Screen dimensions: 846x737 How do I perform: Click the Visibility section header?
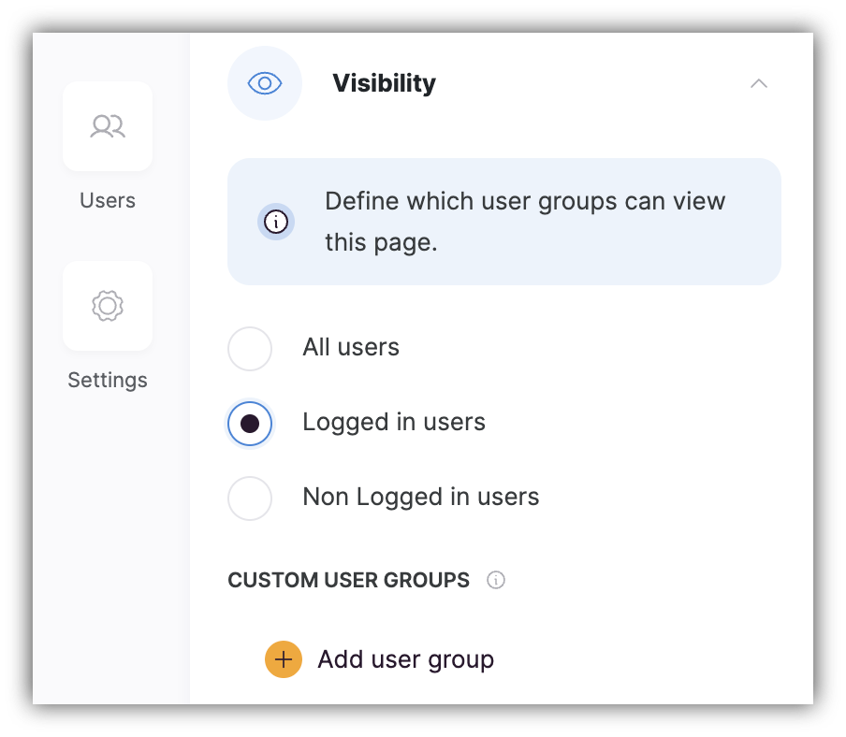coord(384,83)
